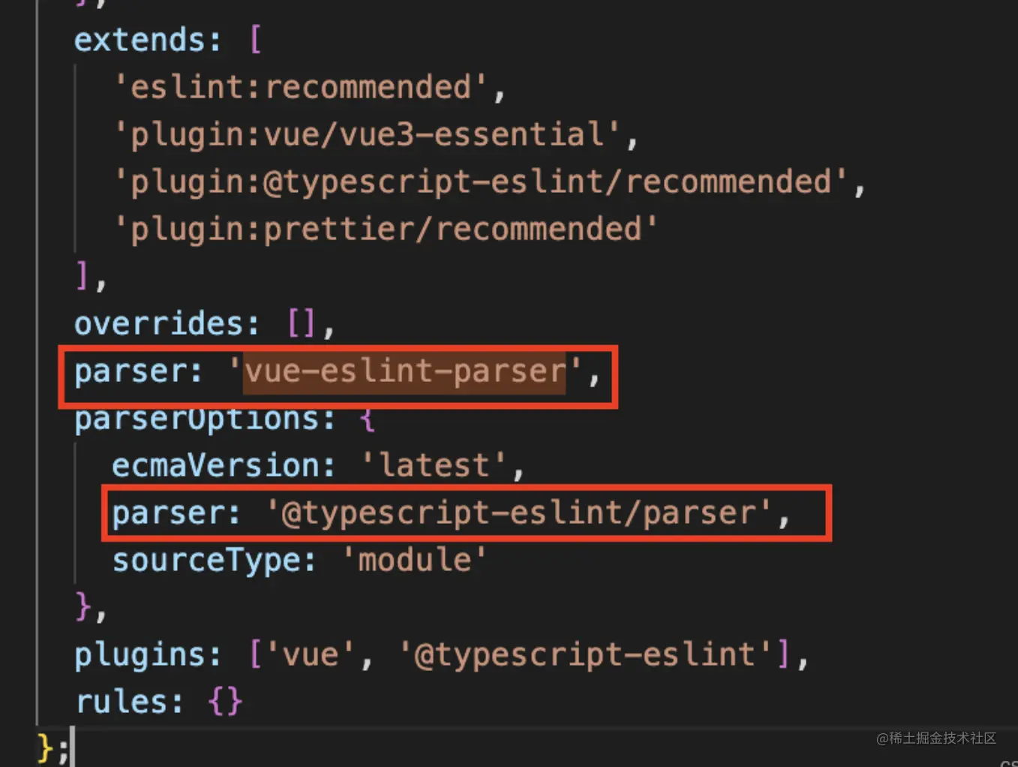Image resolution: width=1018 pixels, height=767 pixels.
Task: Click the extends property name
Action: pyautogui.click(x=140, y=40)
